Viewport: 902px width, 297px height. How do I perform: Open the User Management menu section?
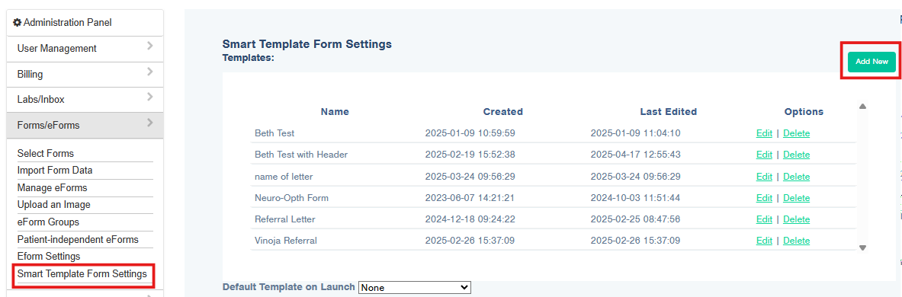pos(85,49)
